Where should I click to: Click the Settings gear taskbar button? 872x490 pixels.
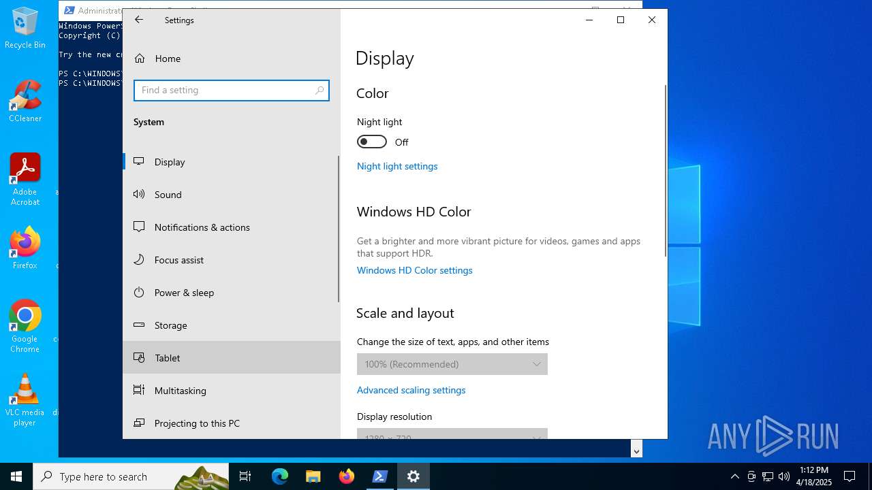[x=414, y=476]
